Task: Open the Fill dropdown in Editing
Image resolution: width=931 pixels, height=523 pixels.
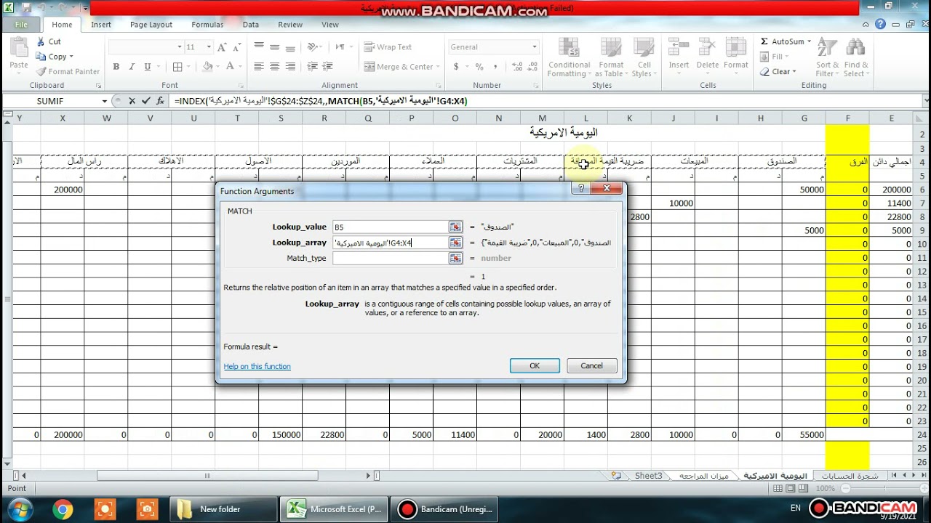Action: (776, 57)
